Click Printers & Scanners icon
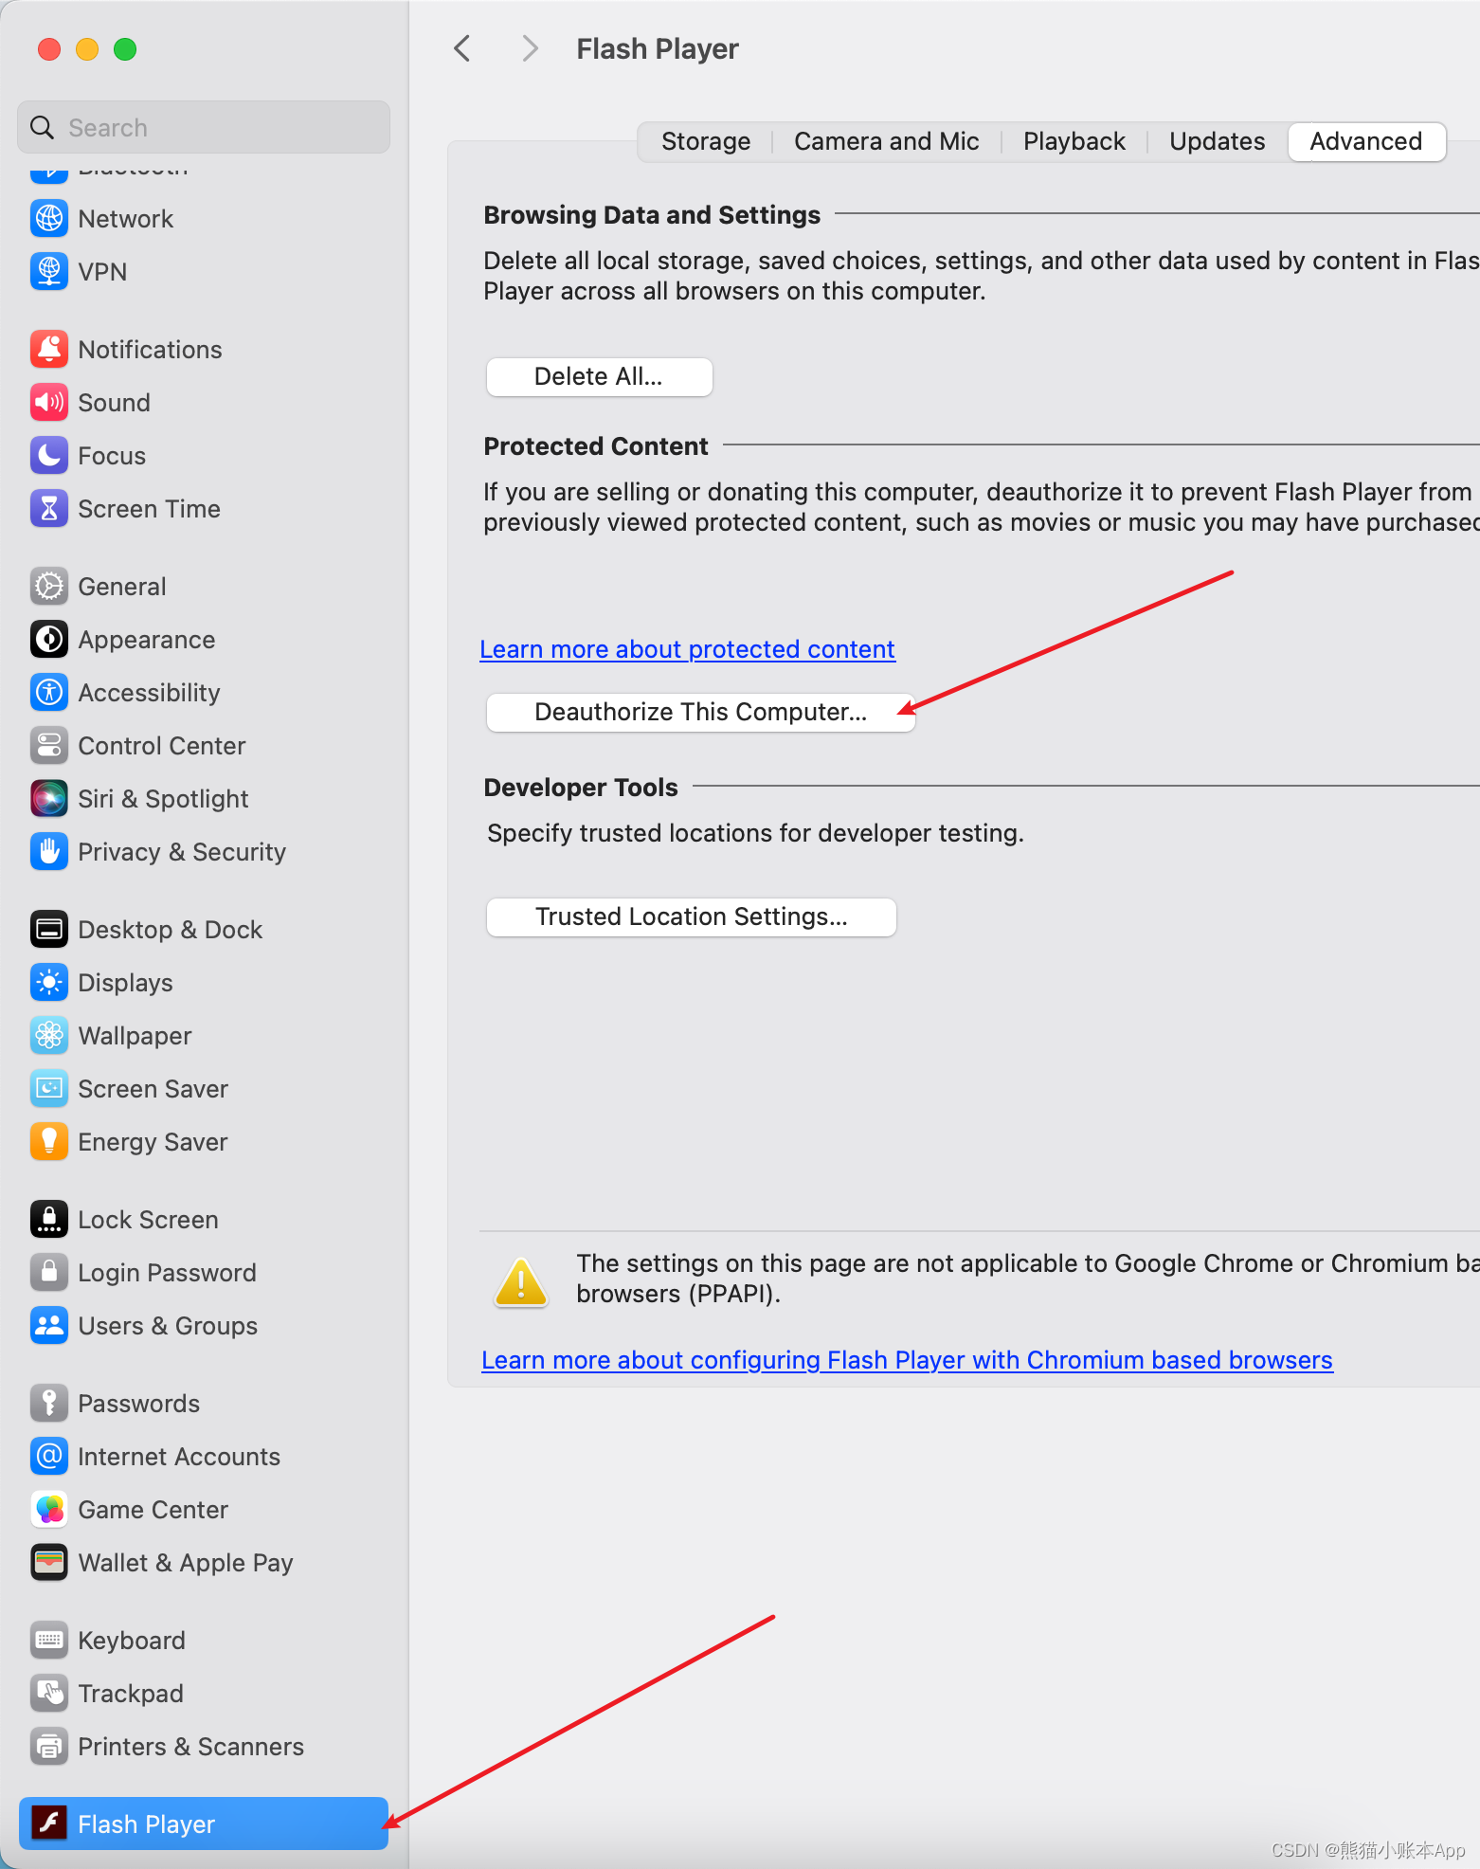The width and height of the screenshot is (1480, 1869). [x=49, y=1747]
